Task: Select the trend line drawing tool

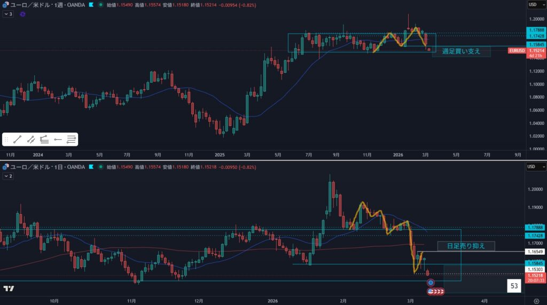Action: click(18, 139)
